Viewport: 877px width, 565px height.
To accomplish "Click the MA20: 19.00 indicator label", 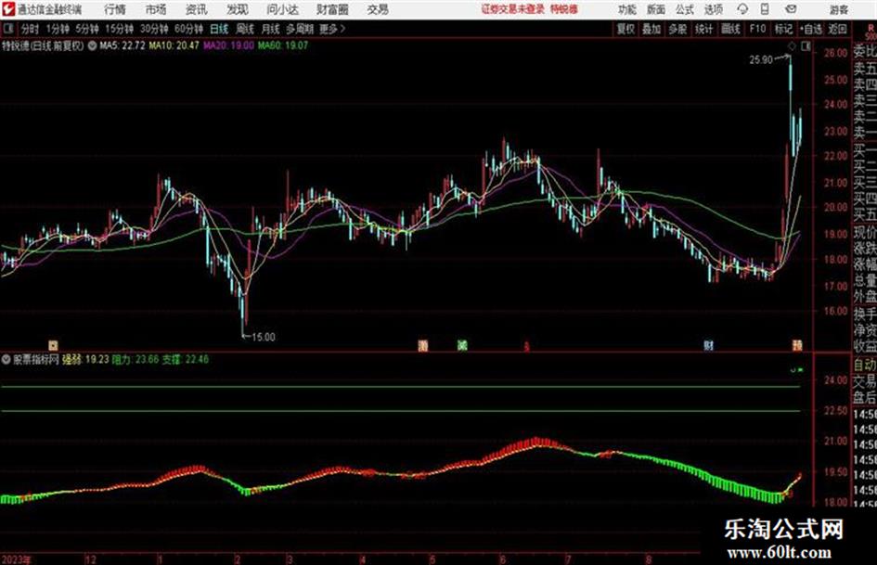I will click(x=228, y=45).
